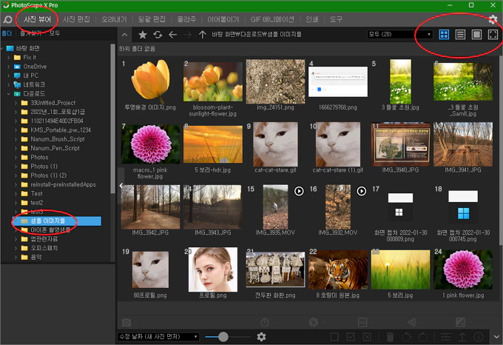Select the 폴더 tab in the side panel
The width and height of the screenshot is (503, 345).
7,33
